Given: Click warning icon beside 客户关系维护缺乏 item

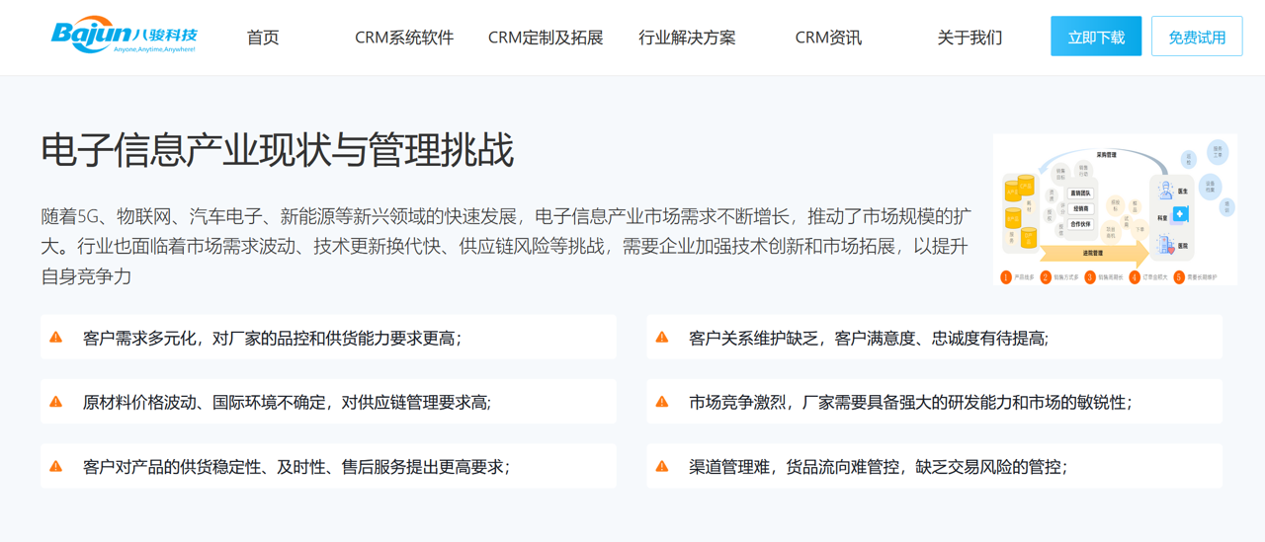Looking at the screenshot, I should (662, 338).
